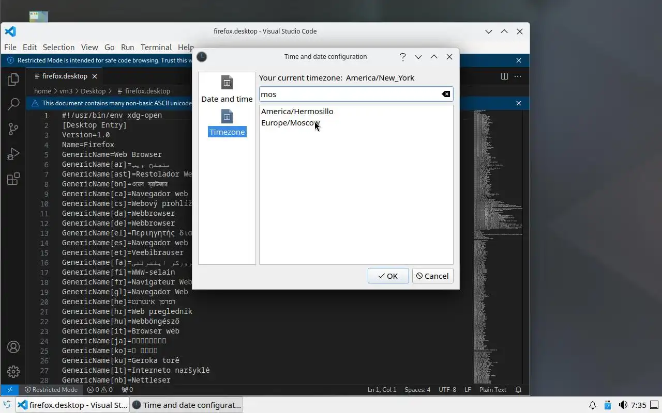
Task: Open the Selection menu
Action: pos(58,47)
